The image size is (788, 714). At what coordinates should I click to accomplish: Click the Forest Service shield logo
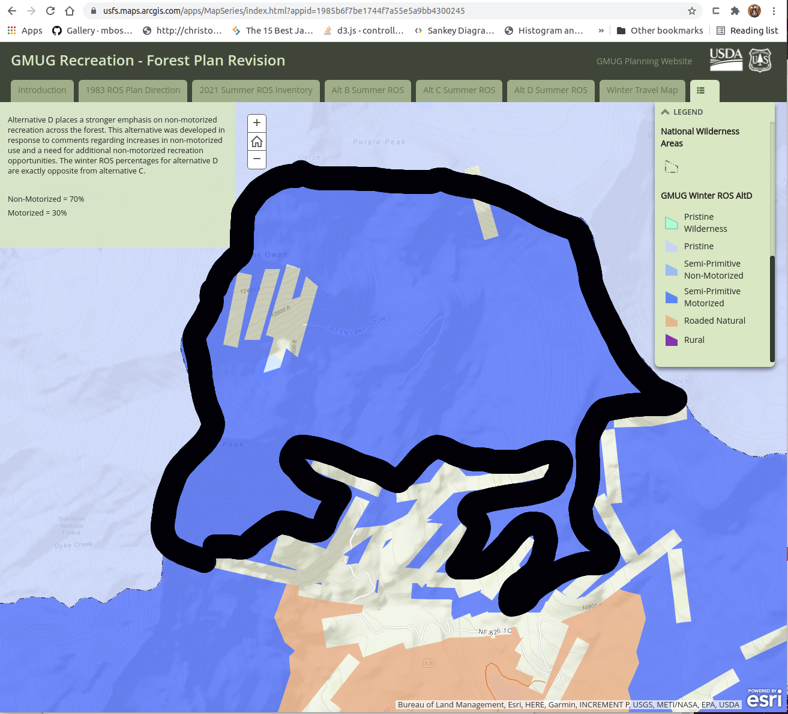click(x=760, y=60)
